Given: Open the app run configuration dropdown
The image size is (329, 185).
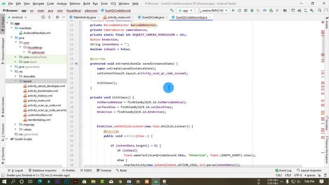Looking at the screenshot, I should click(x=185, y=10).
